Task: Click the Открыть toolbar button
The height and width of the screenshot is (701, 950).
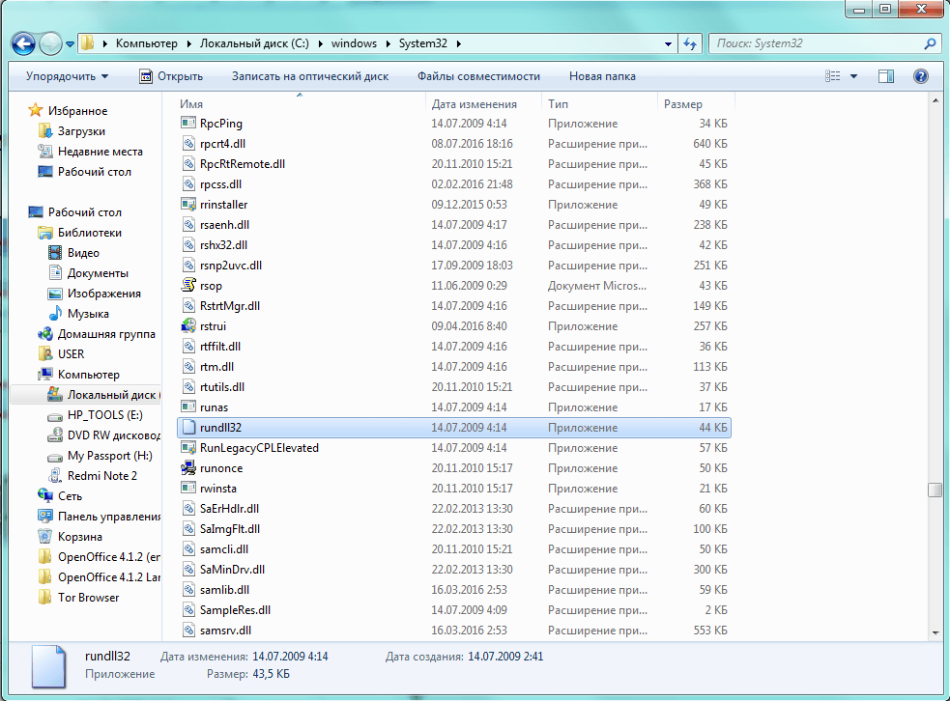Action: tap(171, 76)
